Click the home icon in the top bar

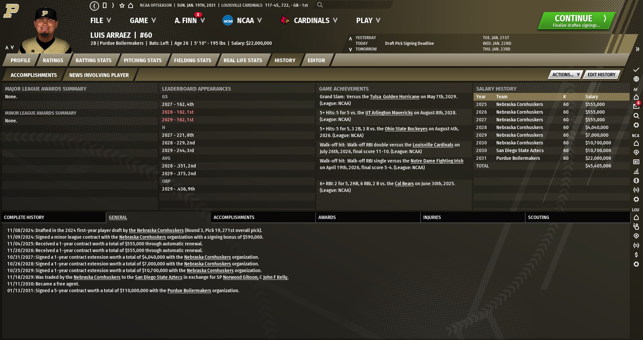pos(131,5)
